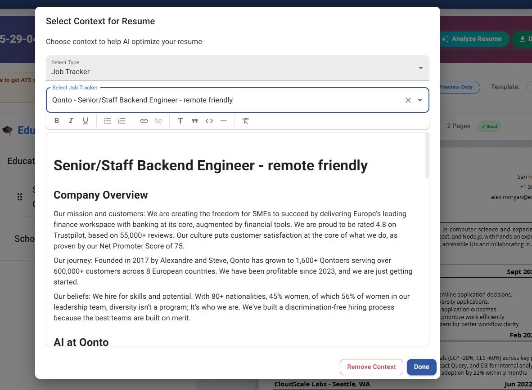Open the Select Job Tracker dropdown arrow
This screenshot has width=532, height=390.
420,100
